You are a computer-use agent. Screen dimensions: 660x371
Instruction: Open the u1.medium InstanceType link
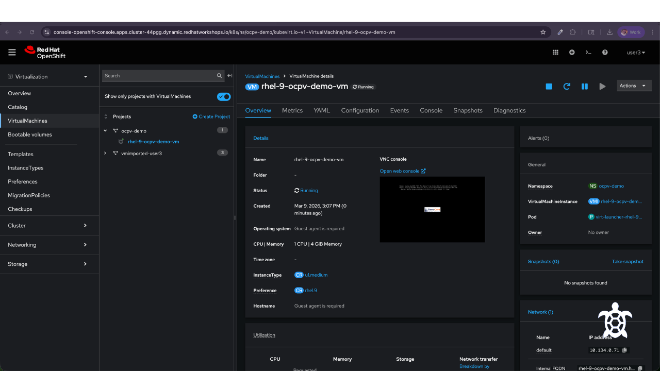[316, 275]
